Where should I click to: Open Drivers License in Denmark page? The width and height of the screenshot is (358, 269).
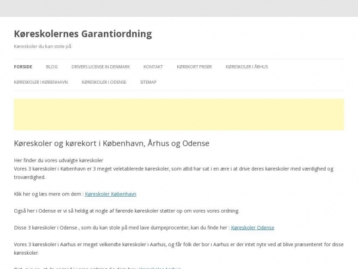tap(100, 67)
